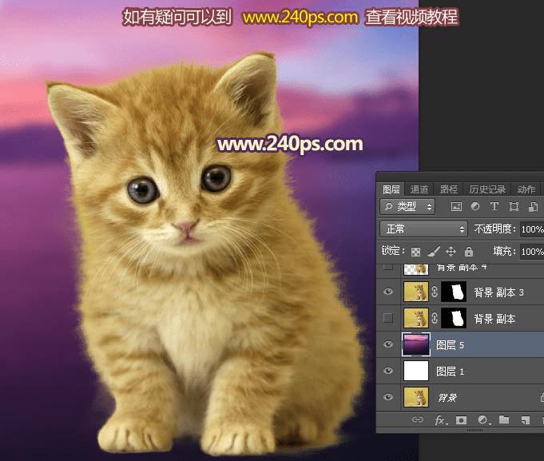The width and height of the screenshot is (544, 461).
Task: Click the 不透明度 label
Action: (494, 229)
